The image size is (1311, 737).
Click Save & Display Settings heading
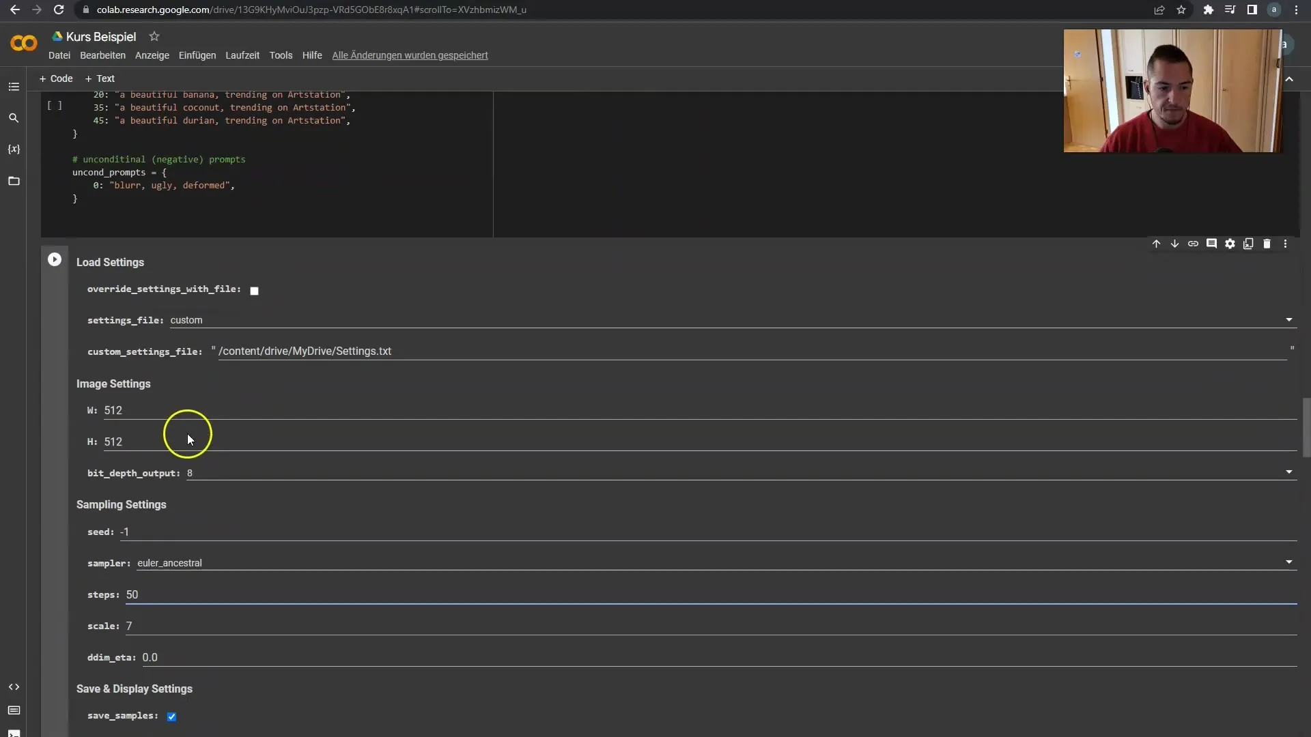pyautogui.click(x=135, y=689)
